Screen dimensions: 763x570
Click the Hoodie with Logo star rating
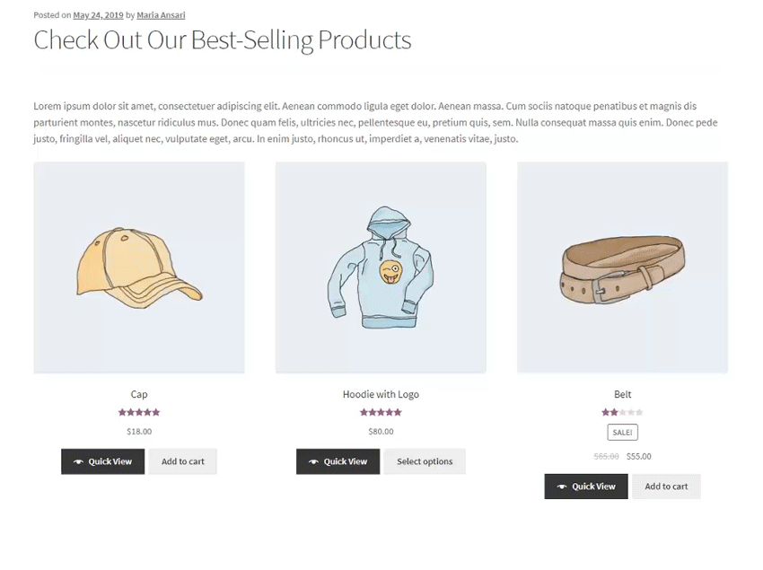coord(381,413)
